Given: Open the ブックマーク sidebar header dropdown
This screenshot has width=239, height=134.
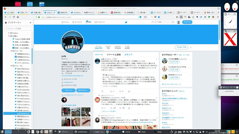Looking at the screenshot, I should coord(14,22).
